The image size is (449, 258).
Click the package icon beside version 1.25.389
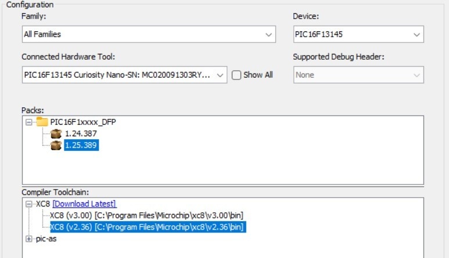click(56, 146)
